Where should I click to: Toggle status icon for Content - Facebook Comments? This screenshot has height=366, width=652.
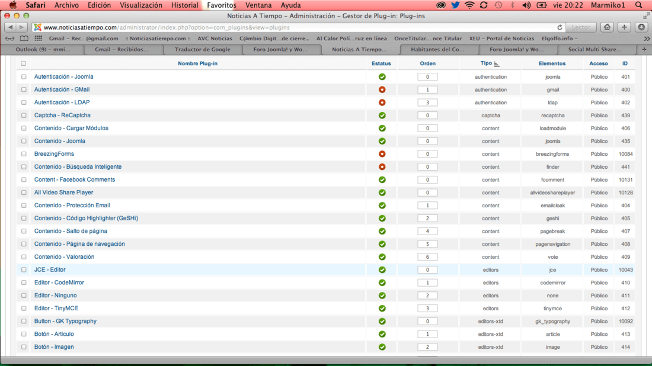[x=382, y=180]
